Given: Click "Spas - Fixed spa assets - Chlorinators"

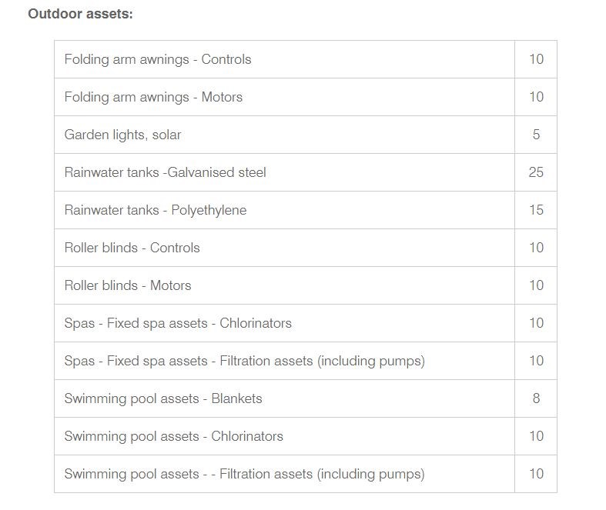Looking at the screenshot, I should pyautogui.click(x=178, y=323).
